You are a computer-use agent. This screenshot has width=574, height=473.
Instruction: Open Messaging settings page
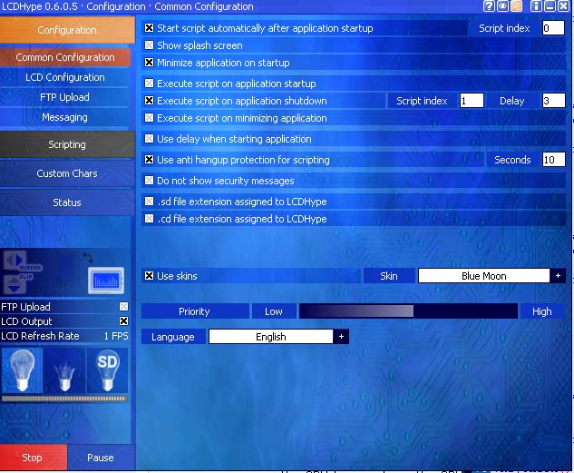point(65,117)
